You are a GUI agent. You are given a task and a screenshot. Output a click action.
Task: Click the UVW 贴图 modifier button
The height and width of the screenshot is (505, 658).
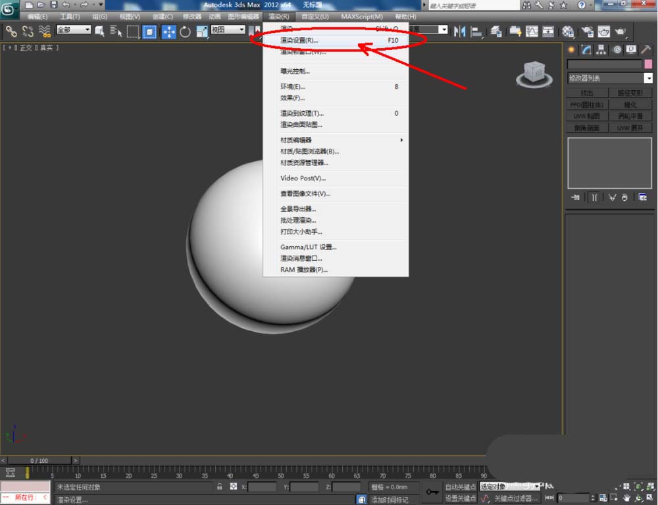586,116
